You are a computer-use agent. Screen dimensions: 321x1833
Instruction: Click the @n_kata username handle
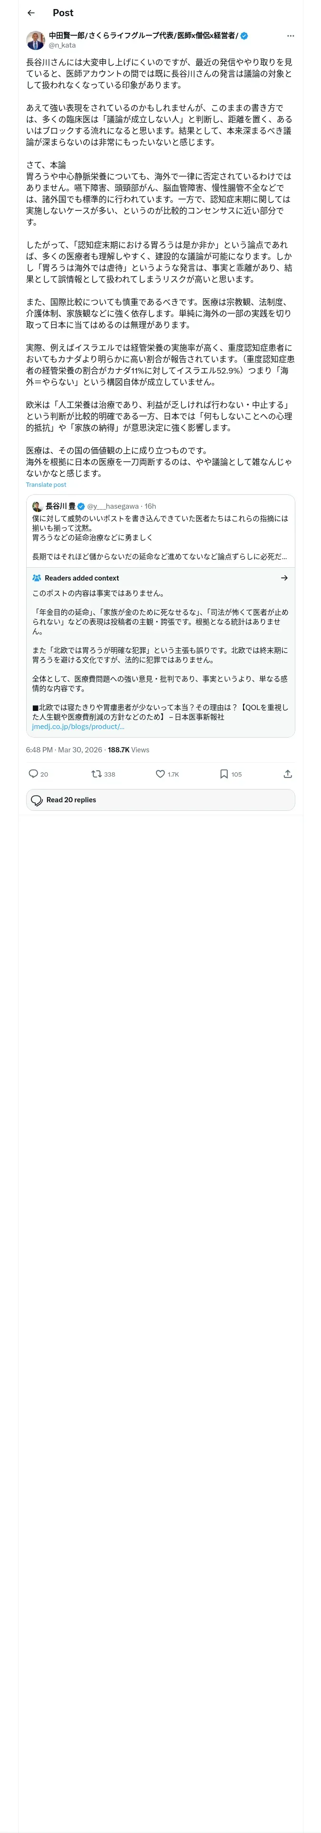pos(62,45)
